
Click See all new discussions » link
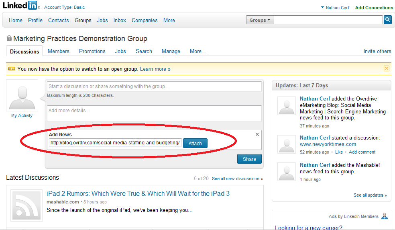237,179
